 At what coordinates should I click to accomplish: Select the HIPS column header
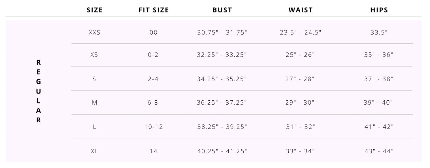(379, 10)
